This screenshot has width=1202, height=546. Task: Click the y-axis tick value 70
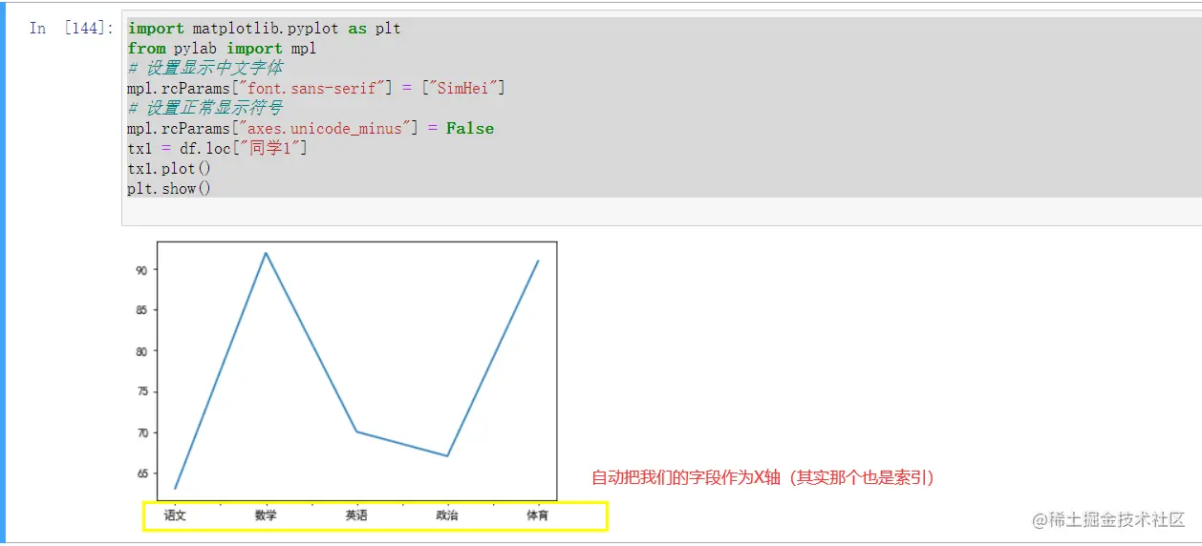(x=141, y=433)
